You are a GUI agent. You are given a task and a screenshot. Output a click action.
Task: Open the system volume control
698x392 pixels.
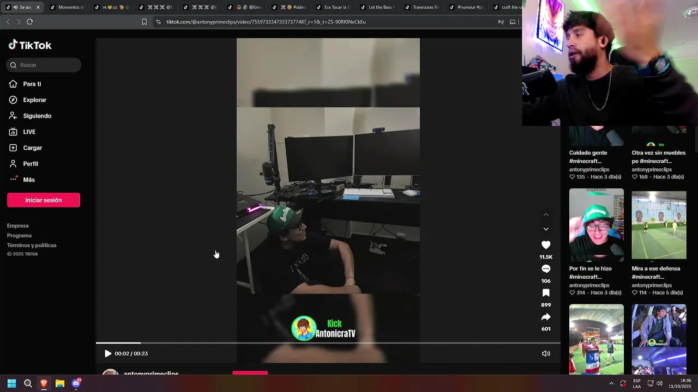coord(660,383)
